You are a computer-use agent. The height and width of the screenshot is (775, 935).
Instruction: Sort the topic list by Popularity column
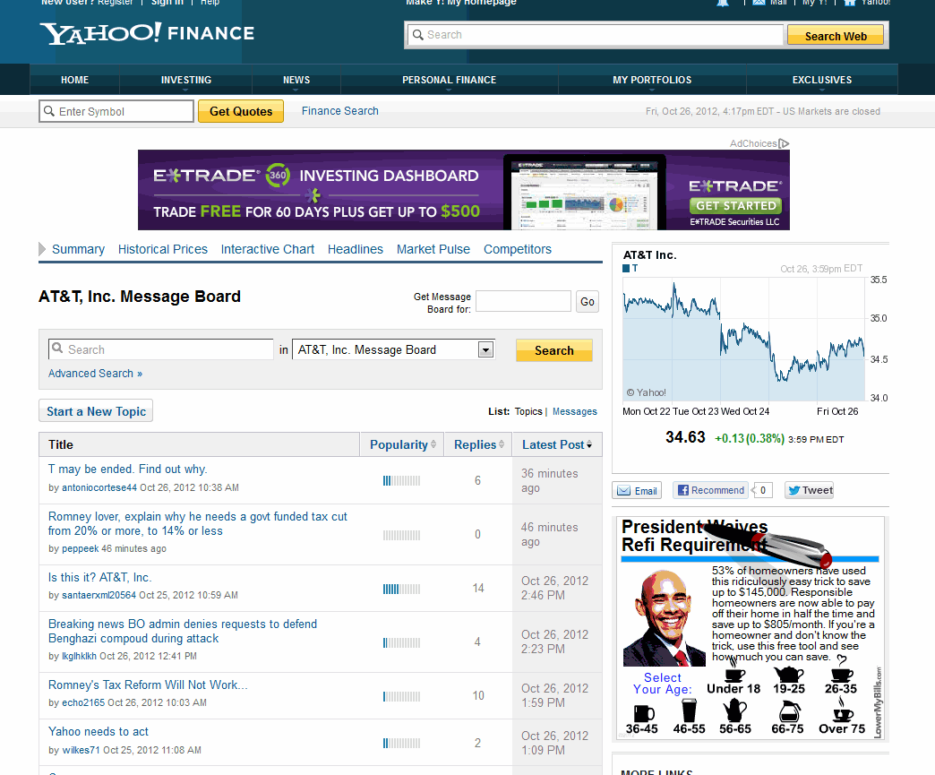(399, 444)
